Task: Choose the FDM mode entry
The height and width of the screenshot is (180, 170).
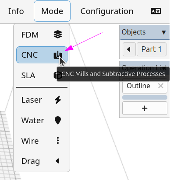Action: (42, 35)
